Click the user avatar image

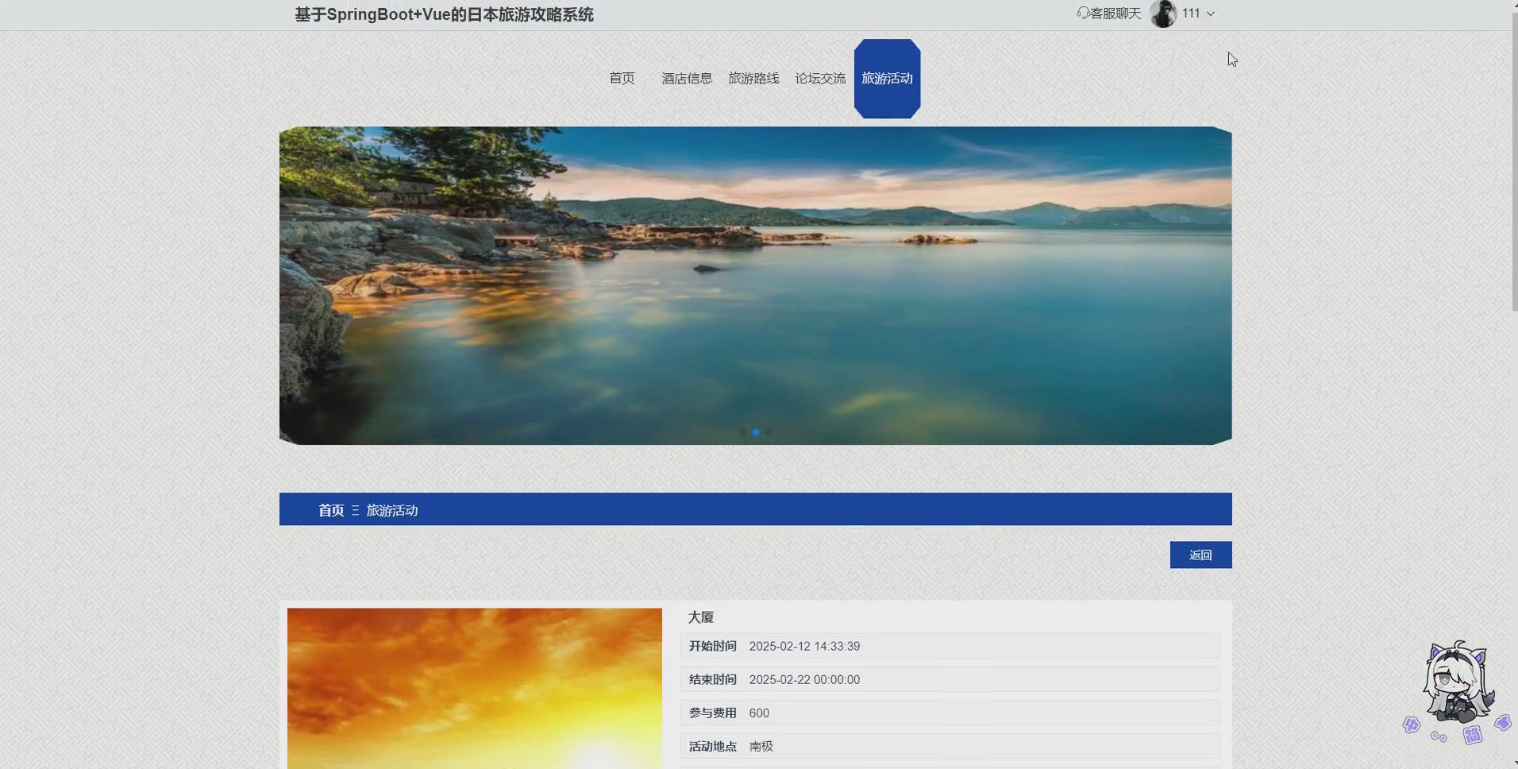pyautogui.click(x=1165, y=14)
